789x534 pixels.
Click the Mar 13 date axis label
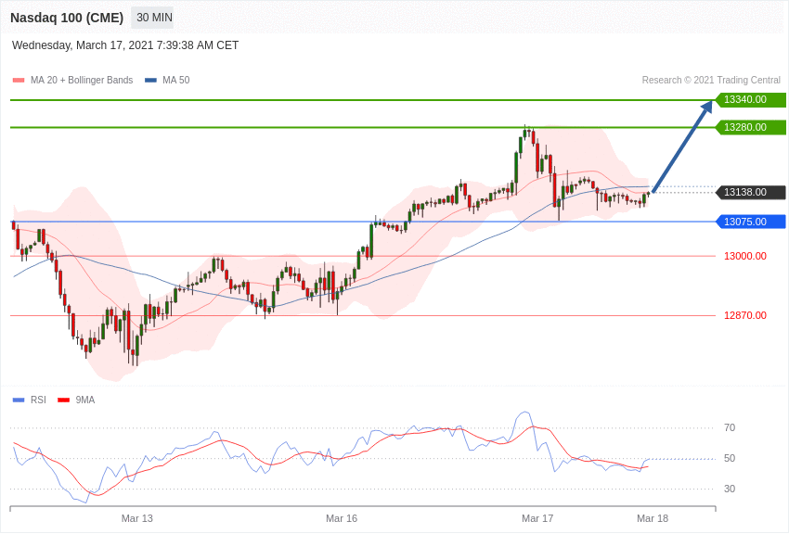point(136,518)
